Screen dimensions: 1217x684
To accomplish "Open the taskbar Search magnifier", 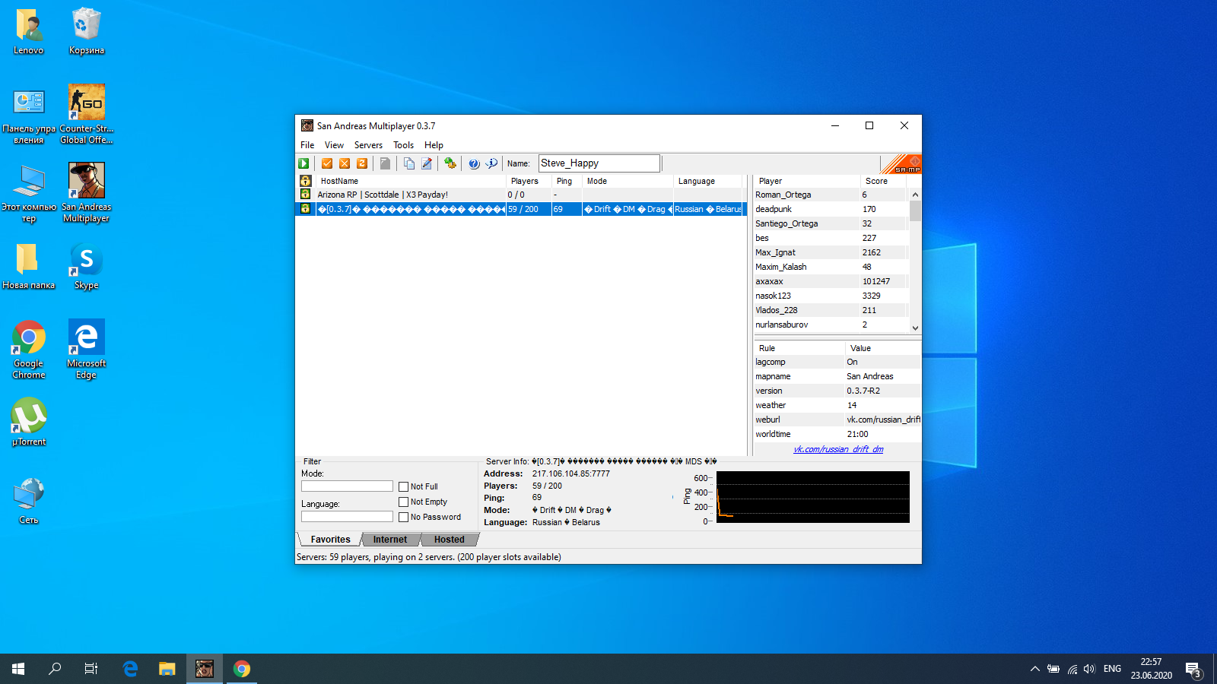I will coord(55,669).
